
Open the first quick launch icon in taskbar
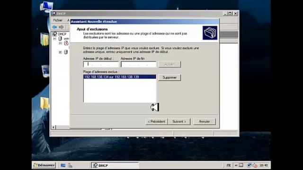(63, 165)
